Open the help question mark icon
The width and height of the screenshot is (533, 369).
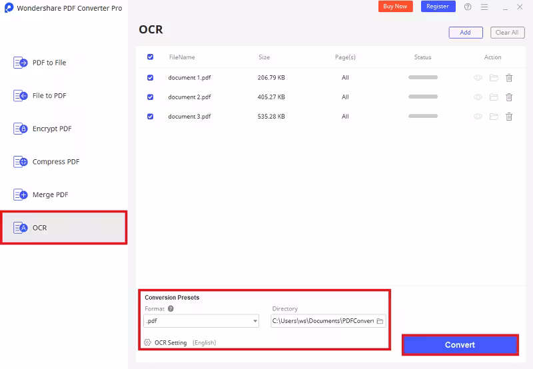pyautogui.click(x=468, y=7)
